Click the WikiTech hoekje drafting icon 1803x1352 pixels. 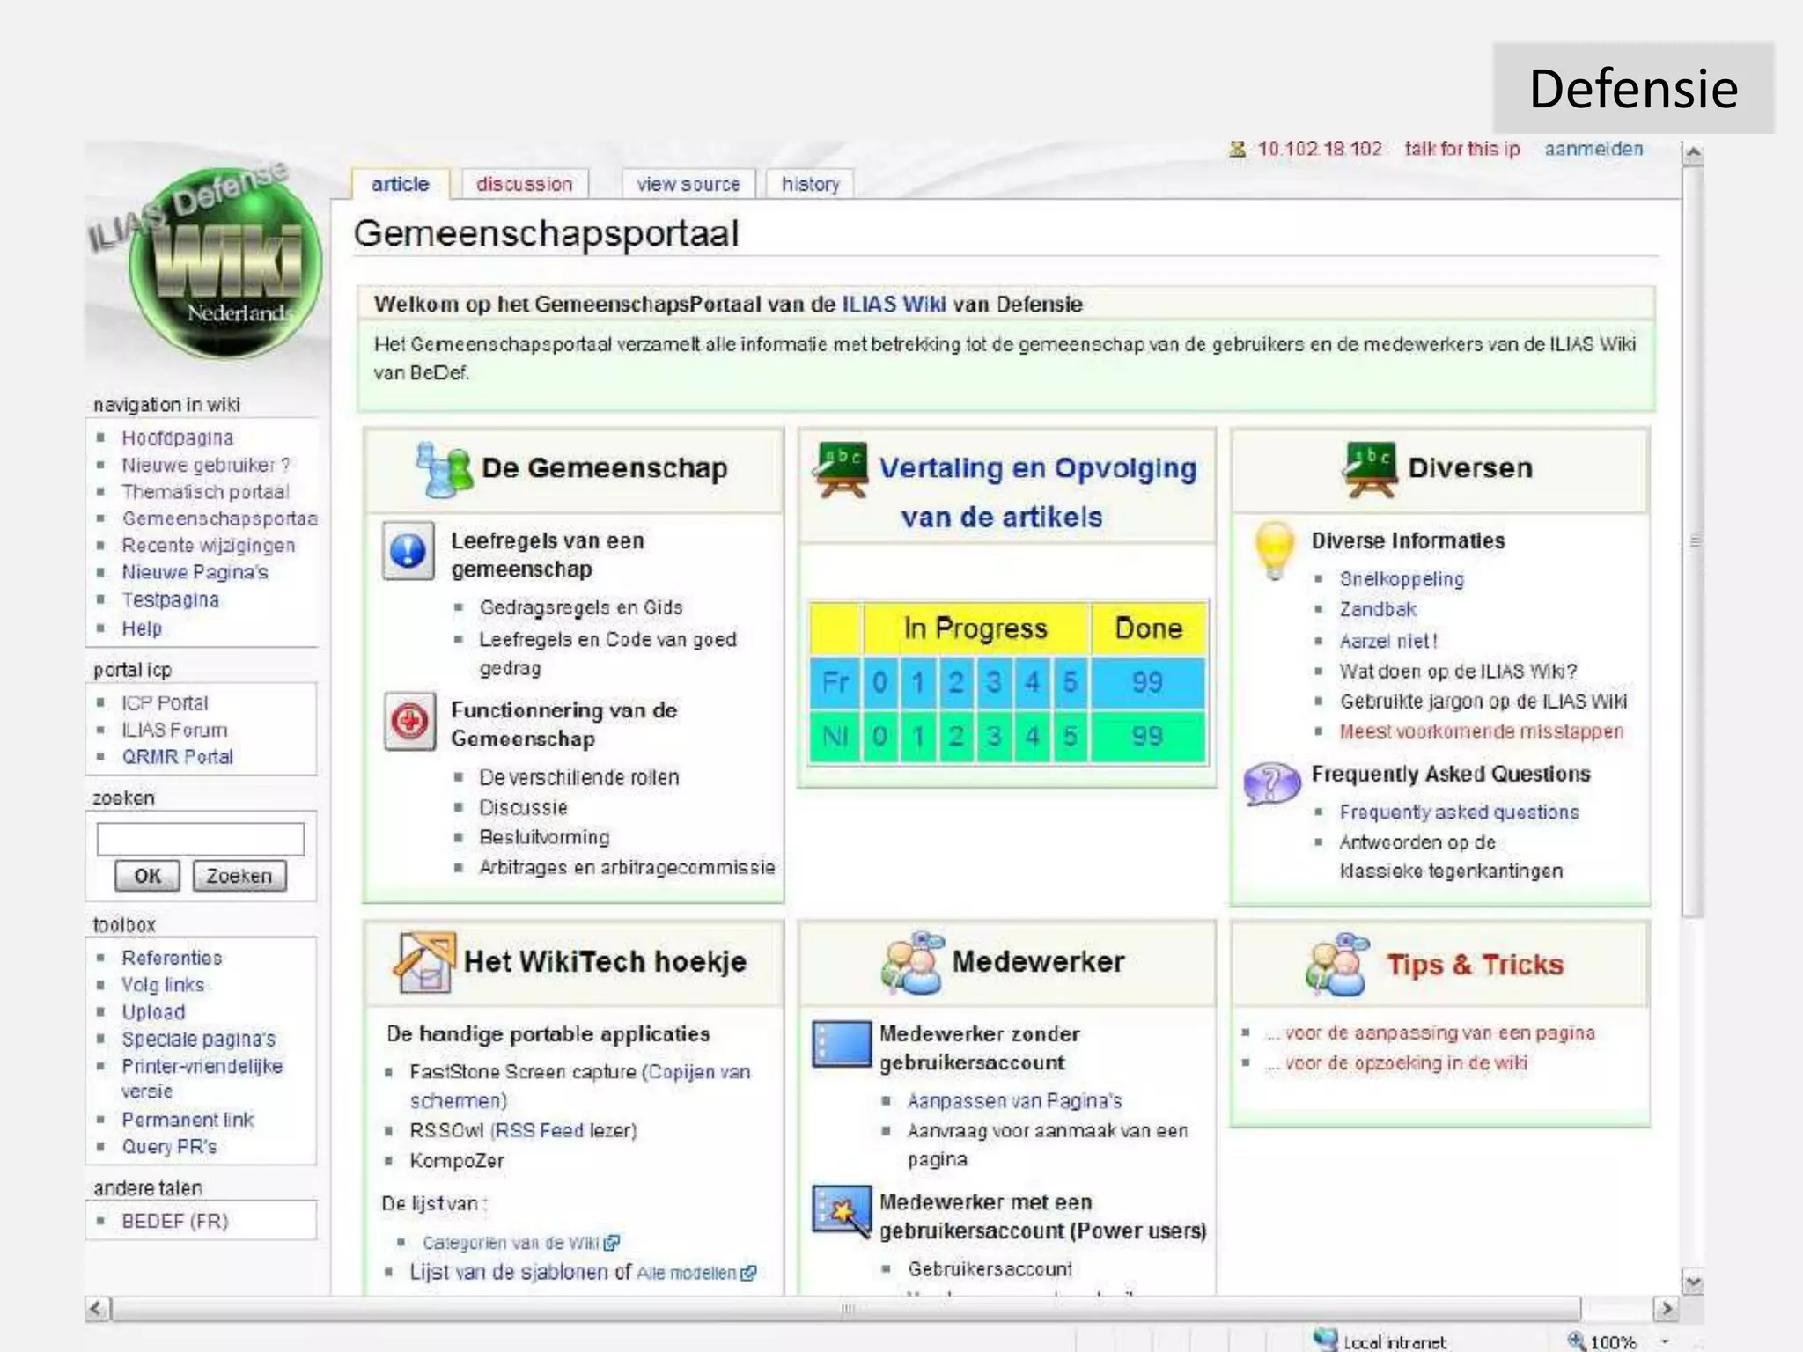click(x=423, y=962)
